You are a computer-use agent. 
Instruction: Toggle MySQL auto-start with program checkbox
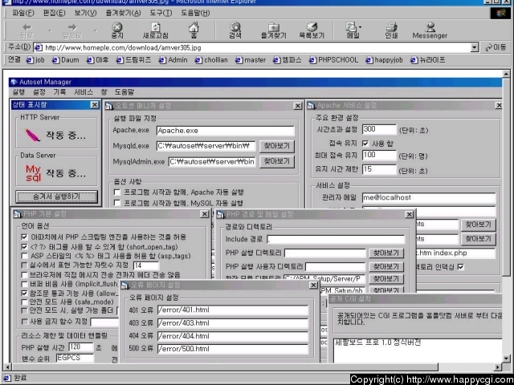116,203
